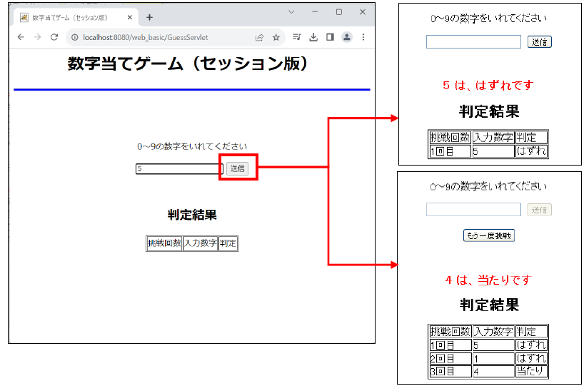Expand the tab search chevron

[x=291, y=12]
